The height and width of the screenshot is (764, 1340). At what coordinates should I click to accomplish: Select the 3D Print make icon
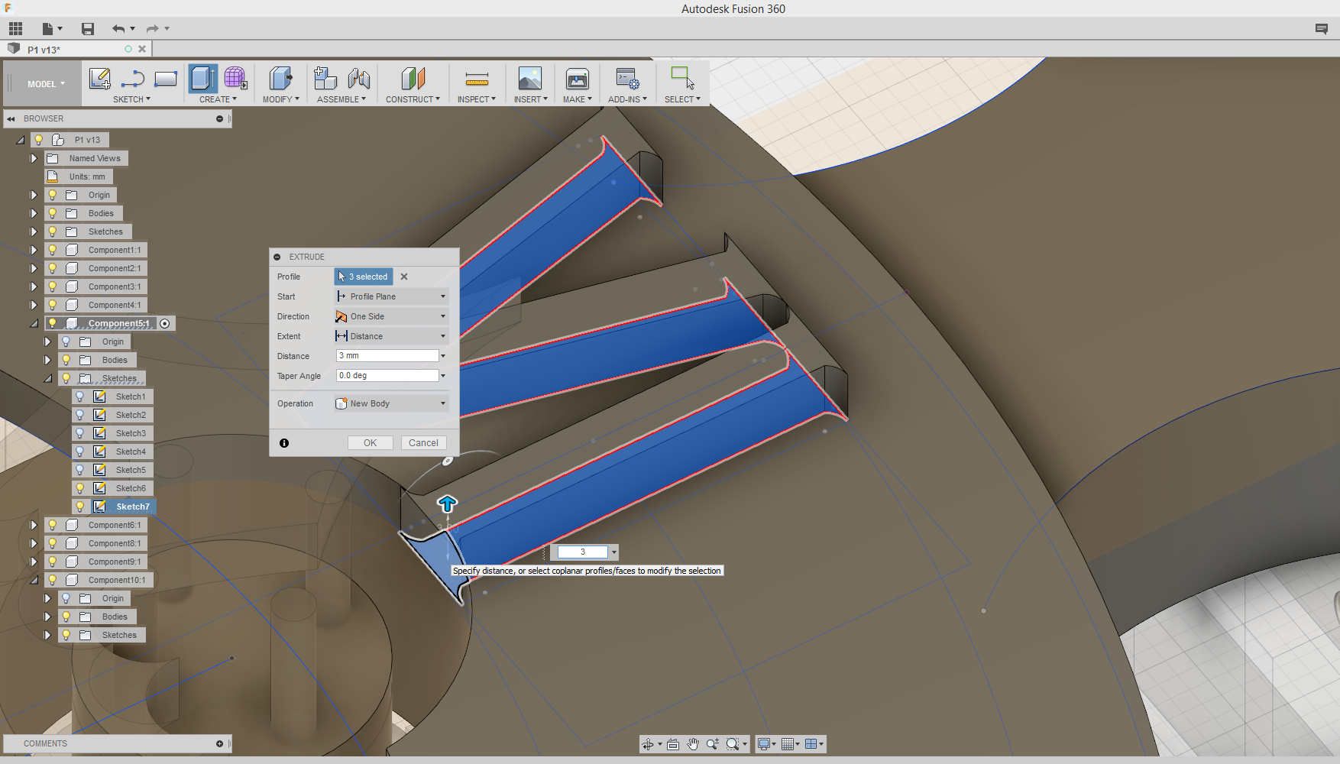click(577, 78)
